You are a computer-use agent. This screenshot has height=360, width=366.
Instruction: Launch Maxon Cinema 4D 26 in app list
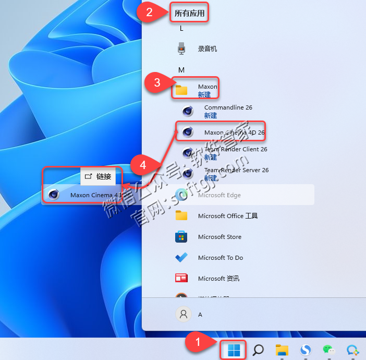[234, 133]
